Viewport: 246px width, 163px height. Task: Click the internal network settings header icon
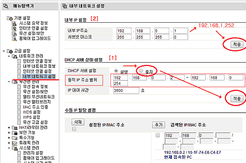(x=65, y=6)
